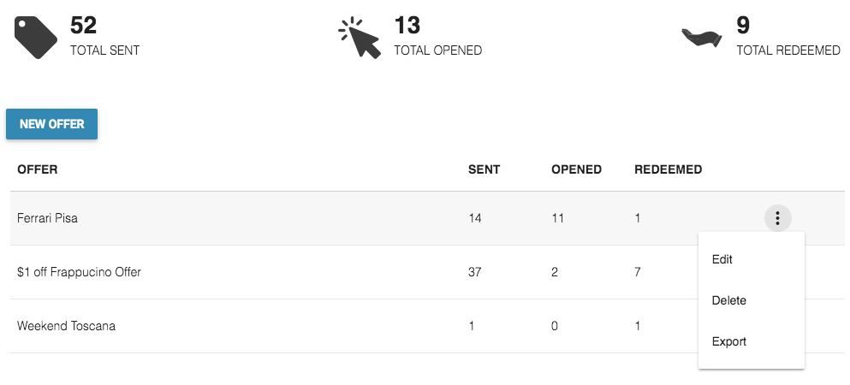Viewport: 850px width, 385px height.
Task: Click the 9 total redeemed number
Action: pos(743,26)
